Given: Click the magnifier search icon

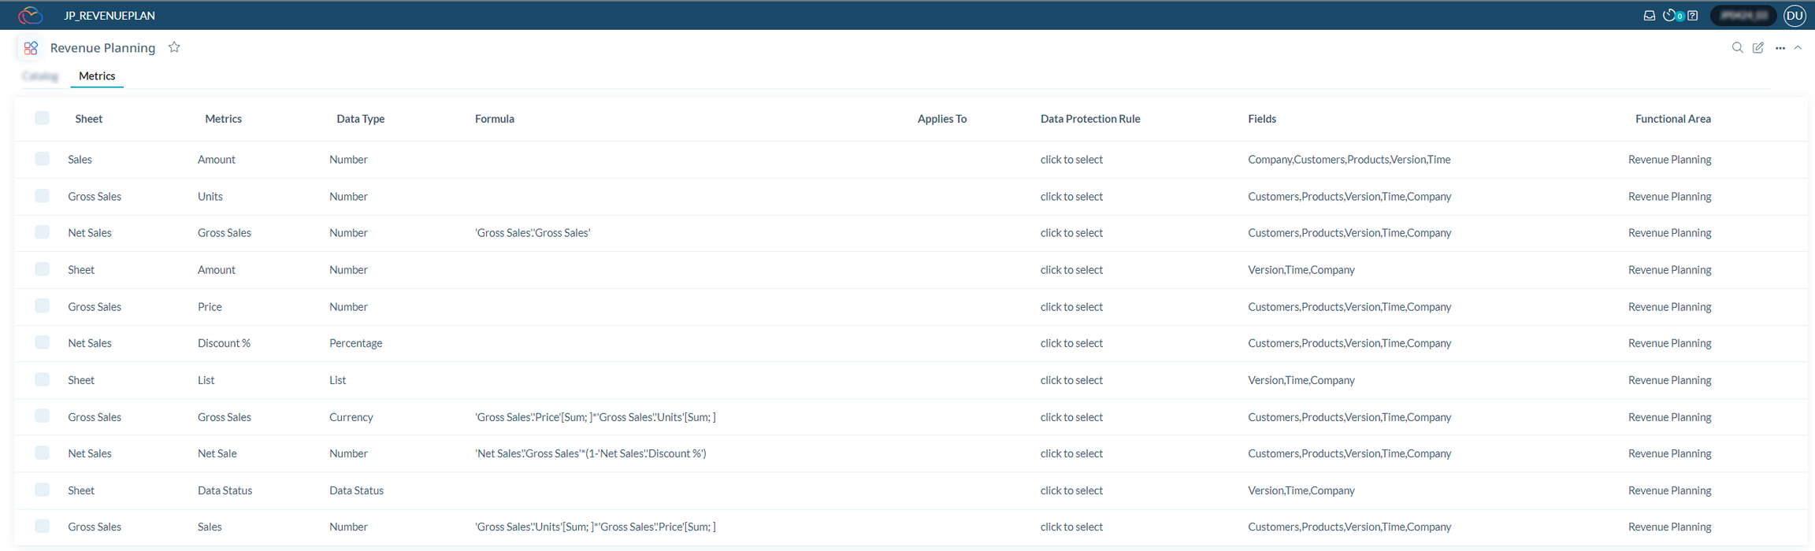Looking at the screenshot, I should pyautogui.click(x=1737, y=48).
